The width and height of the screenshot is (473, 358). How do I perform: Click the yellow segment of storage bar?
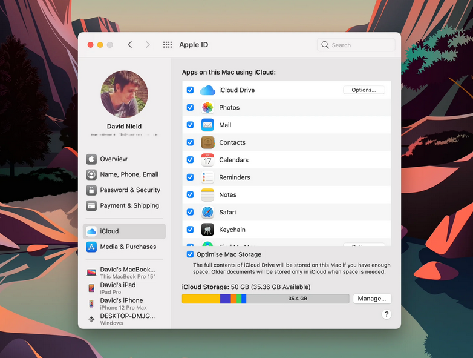click(201, 299)
